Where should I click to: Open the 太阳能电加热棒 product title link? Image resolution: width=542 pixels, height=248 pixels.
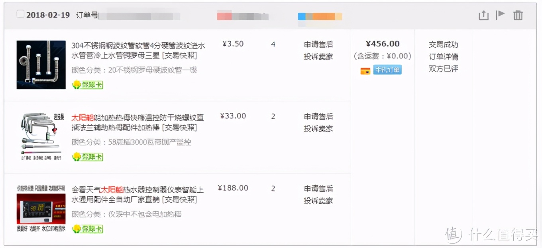pyautogui.click(x=137, y=123)
